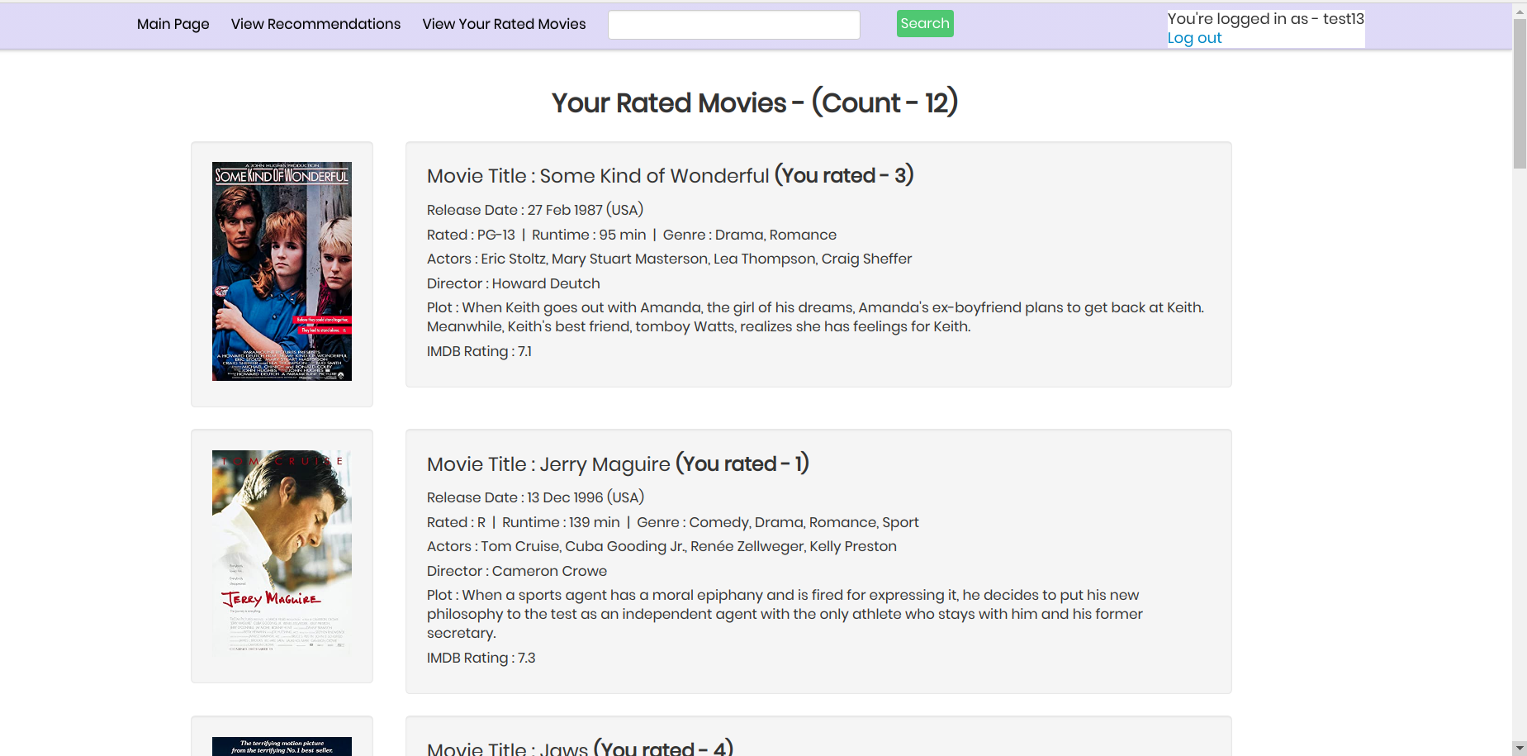Click the vertical scrollbar thumb
Screen dimensions: 1527x756
point(1519,93)
